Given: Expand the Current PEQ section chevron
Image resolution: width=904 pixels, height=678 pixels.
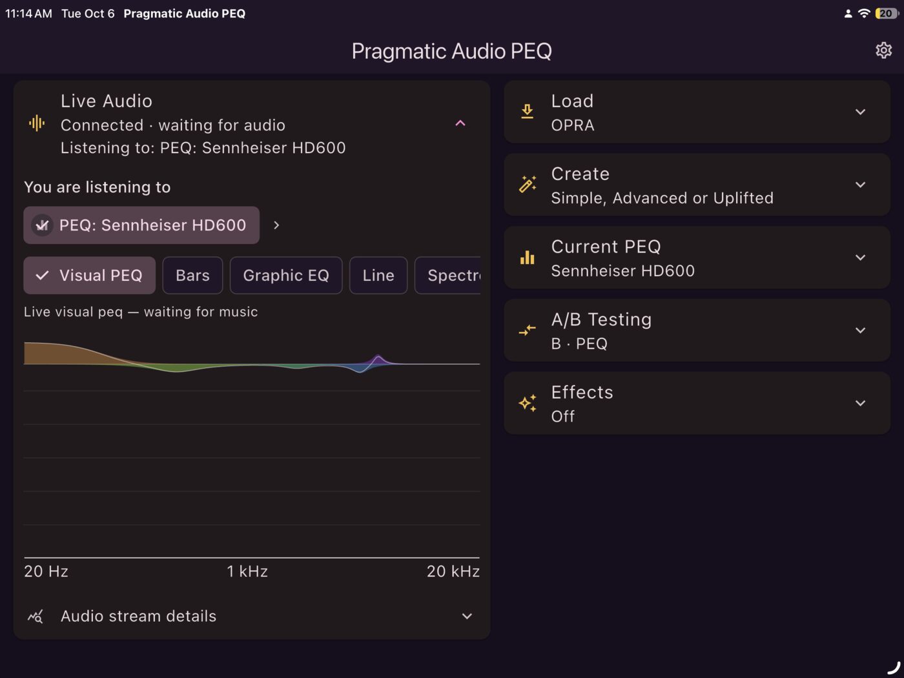Looking at the screenshot, I should (x=860, y=258).
